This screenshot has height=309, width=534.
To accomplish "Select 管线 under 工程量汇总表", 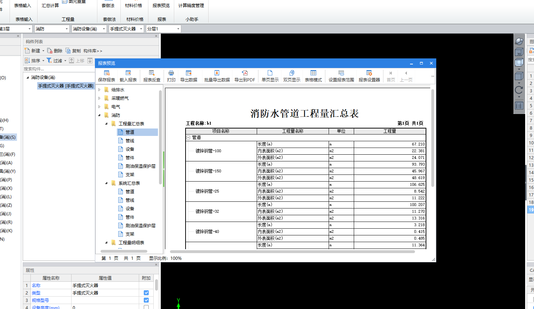I will 130,141.
